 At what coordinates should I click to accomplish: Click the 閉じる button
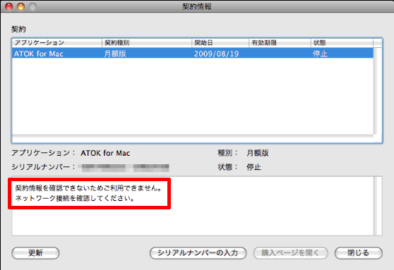tap(359, 253)
